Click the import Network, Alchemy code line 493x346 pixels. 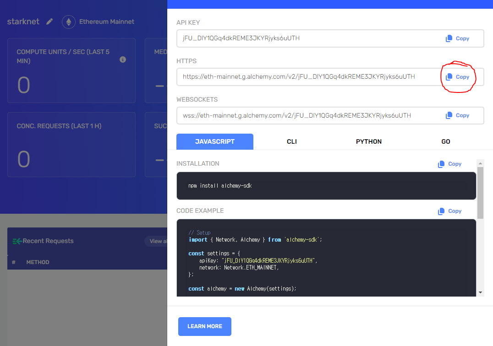click(x=255, y=239)
